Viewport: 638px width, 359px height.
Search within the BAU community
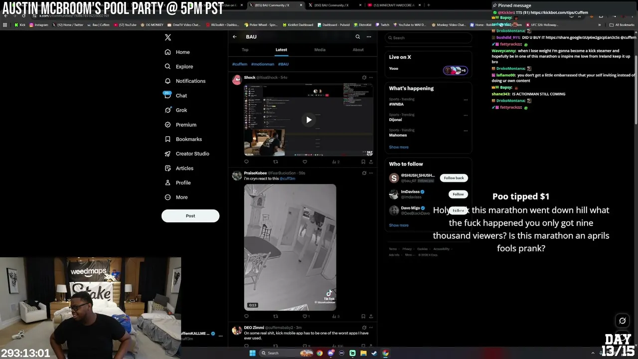[357, 36]
